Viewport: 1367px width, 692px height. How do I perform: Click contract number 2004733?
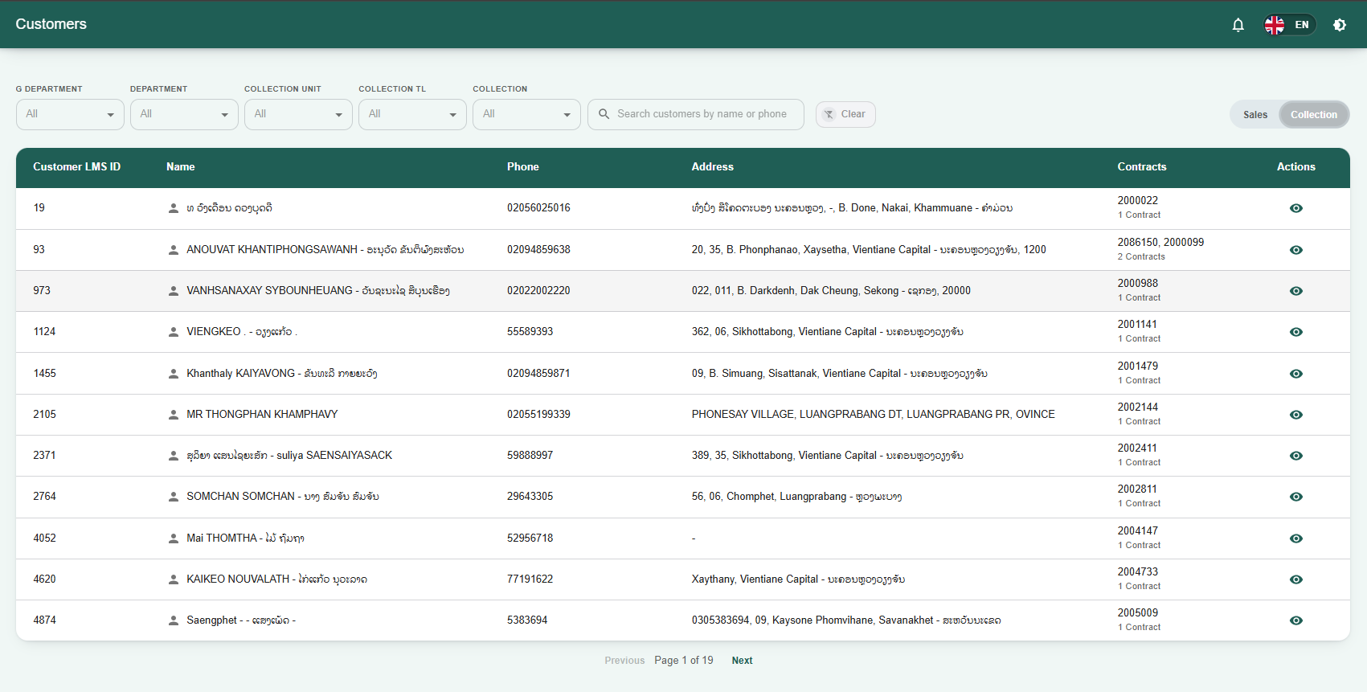pyautogui.click(x=1138, y=572)
